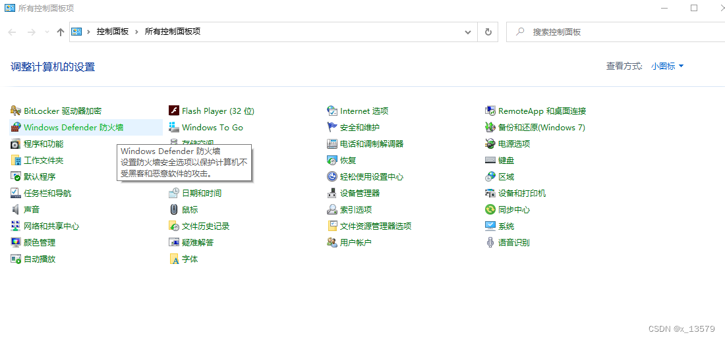Open the RemoteApp 和桌面连接 icon
This screenshot has height=339, width=725.
coord(490,111)
